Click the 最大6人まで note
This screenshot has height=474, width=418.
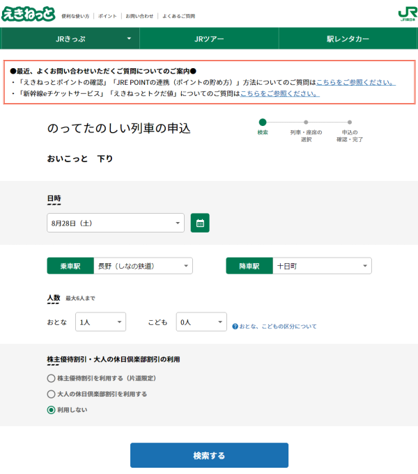80,298
